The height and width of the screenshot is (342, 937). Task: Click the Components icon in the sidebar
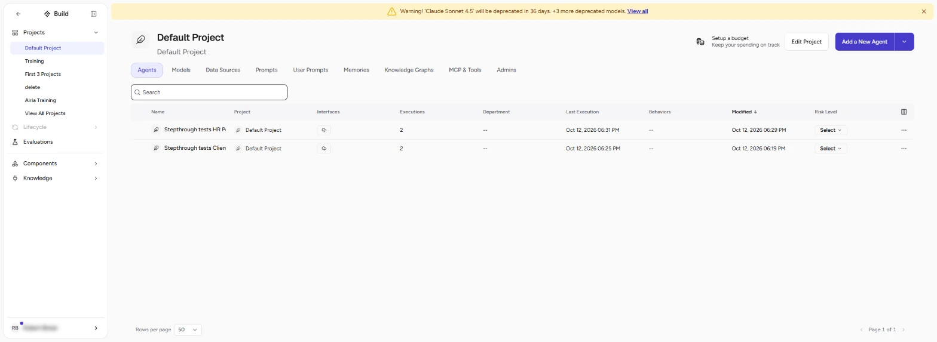point(15,164)
